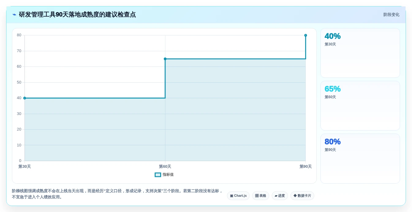The width and height of the screenshot is (412, 212).
Task: Open the 40% 第30天 stat card
Action: click(x=360, y=53)
